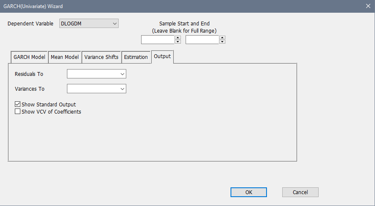
Task: Increase sample start with up arrow
Action: pos(178,38)
